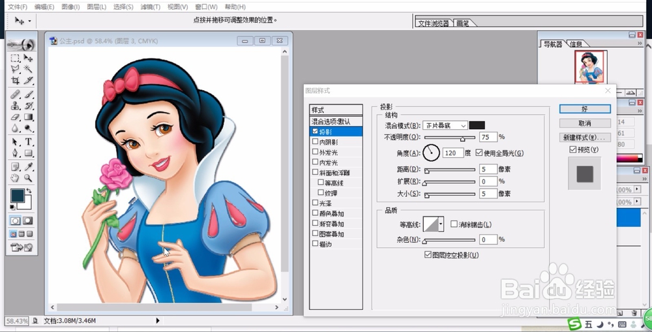Viewport: 652px width, 332px height.
Task: Enable the 消除锯齿 checkbox
Action: (454, 224)
